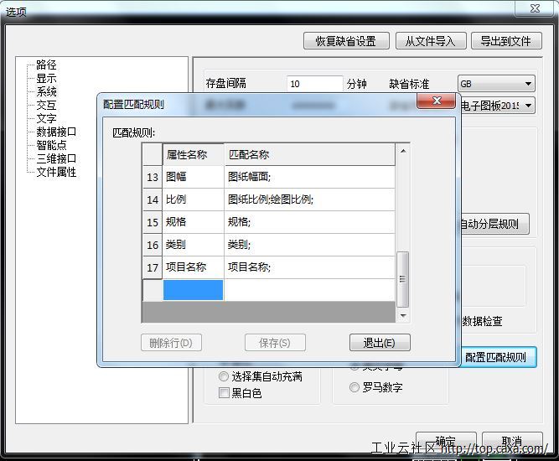
Task: Close the 选项 window
Action: [x=535, y=8]
